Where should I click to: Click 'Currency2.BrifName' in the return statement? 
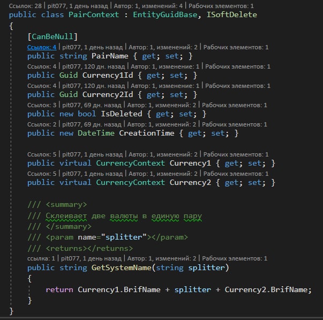pos(266,289)
